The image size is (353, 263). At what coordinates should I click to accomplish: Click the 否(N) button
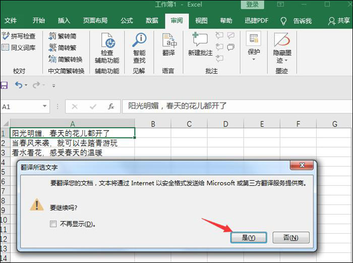[291, 238]
